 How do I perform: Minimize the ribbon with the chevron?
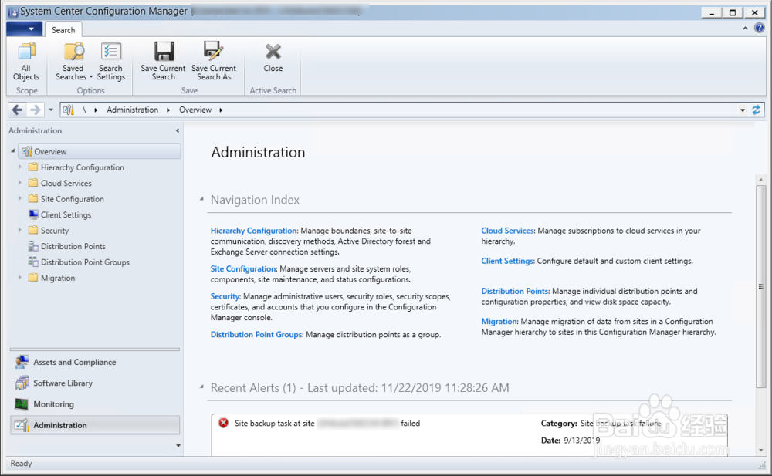tap(746, 29)
